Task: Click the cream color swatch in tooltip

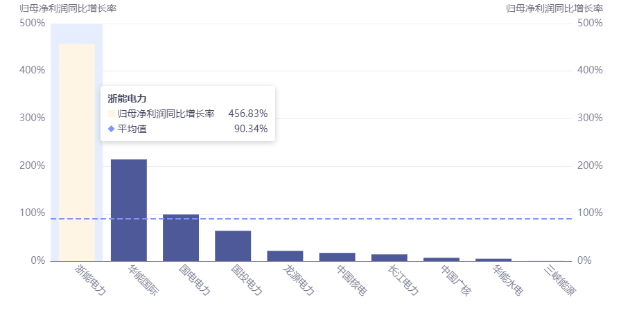Action: coord(112,114)
